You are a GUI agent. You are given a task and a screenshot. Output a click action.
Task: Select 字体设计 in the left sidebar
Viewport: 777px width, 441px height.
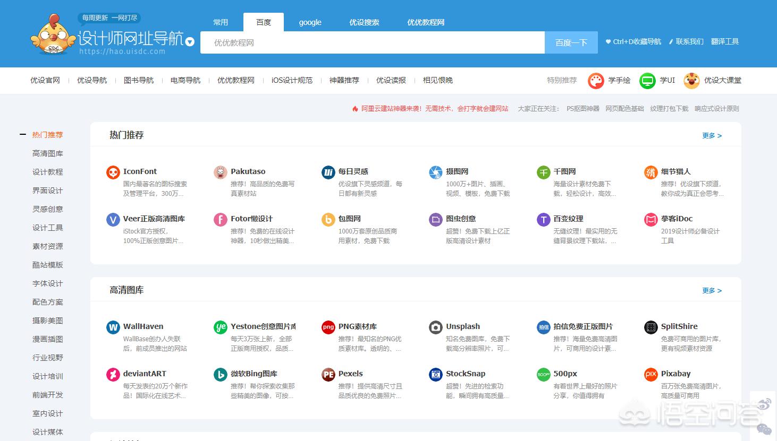[48, 284]
